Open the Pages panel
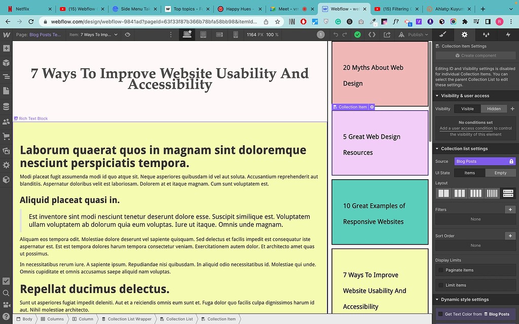 coord(6,91)
